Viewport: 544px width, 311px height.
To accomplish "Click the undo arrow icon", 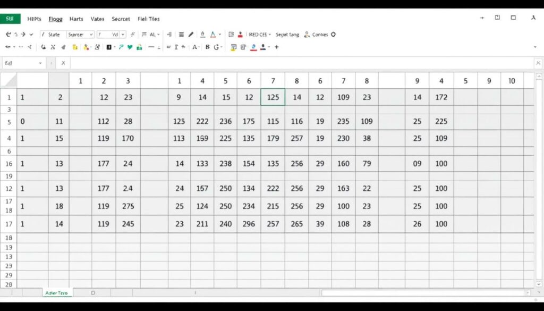I will tap(8, 35).
